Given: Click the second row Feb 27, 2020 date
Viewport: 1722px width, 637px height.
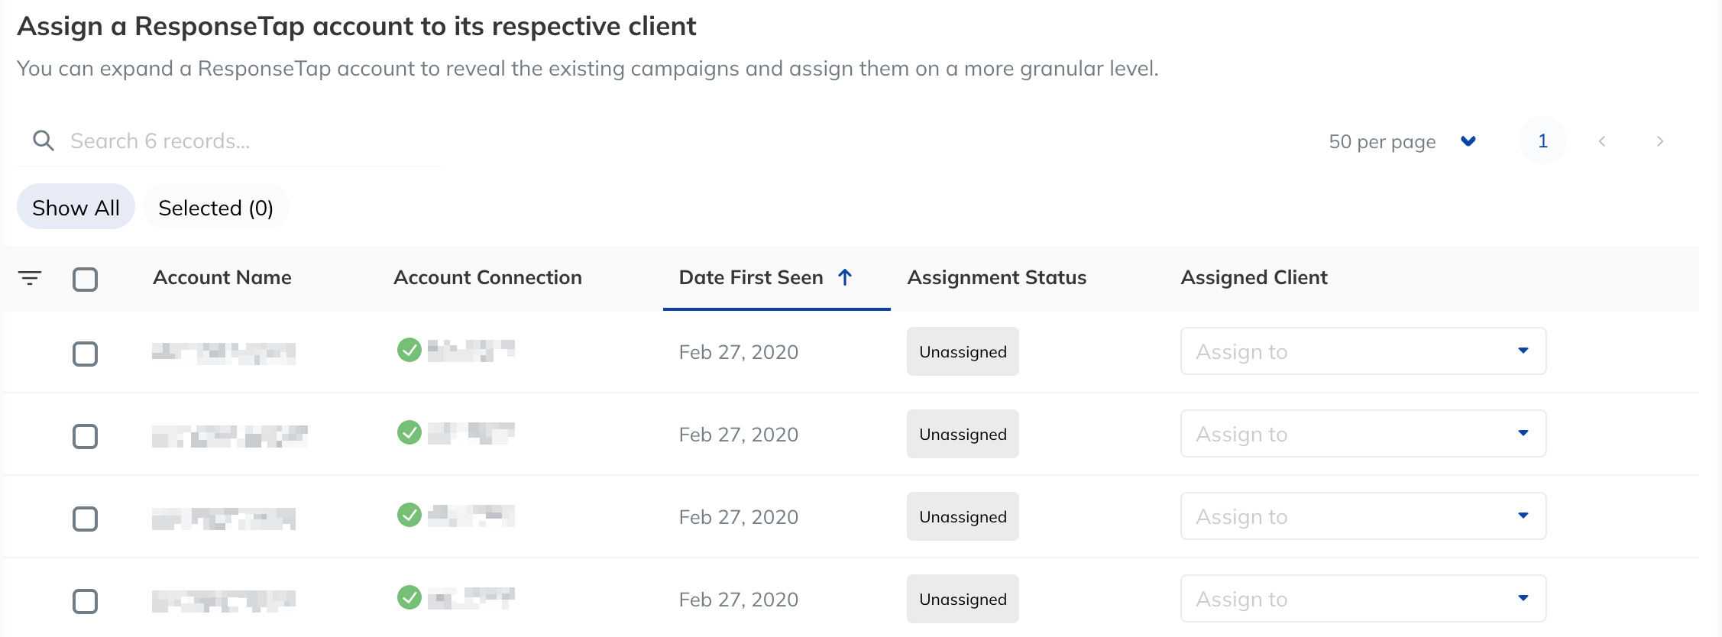Looking at the screenshot, I should (738, 435).
